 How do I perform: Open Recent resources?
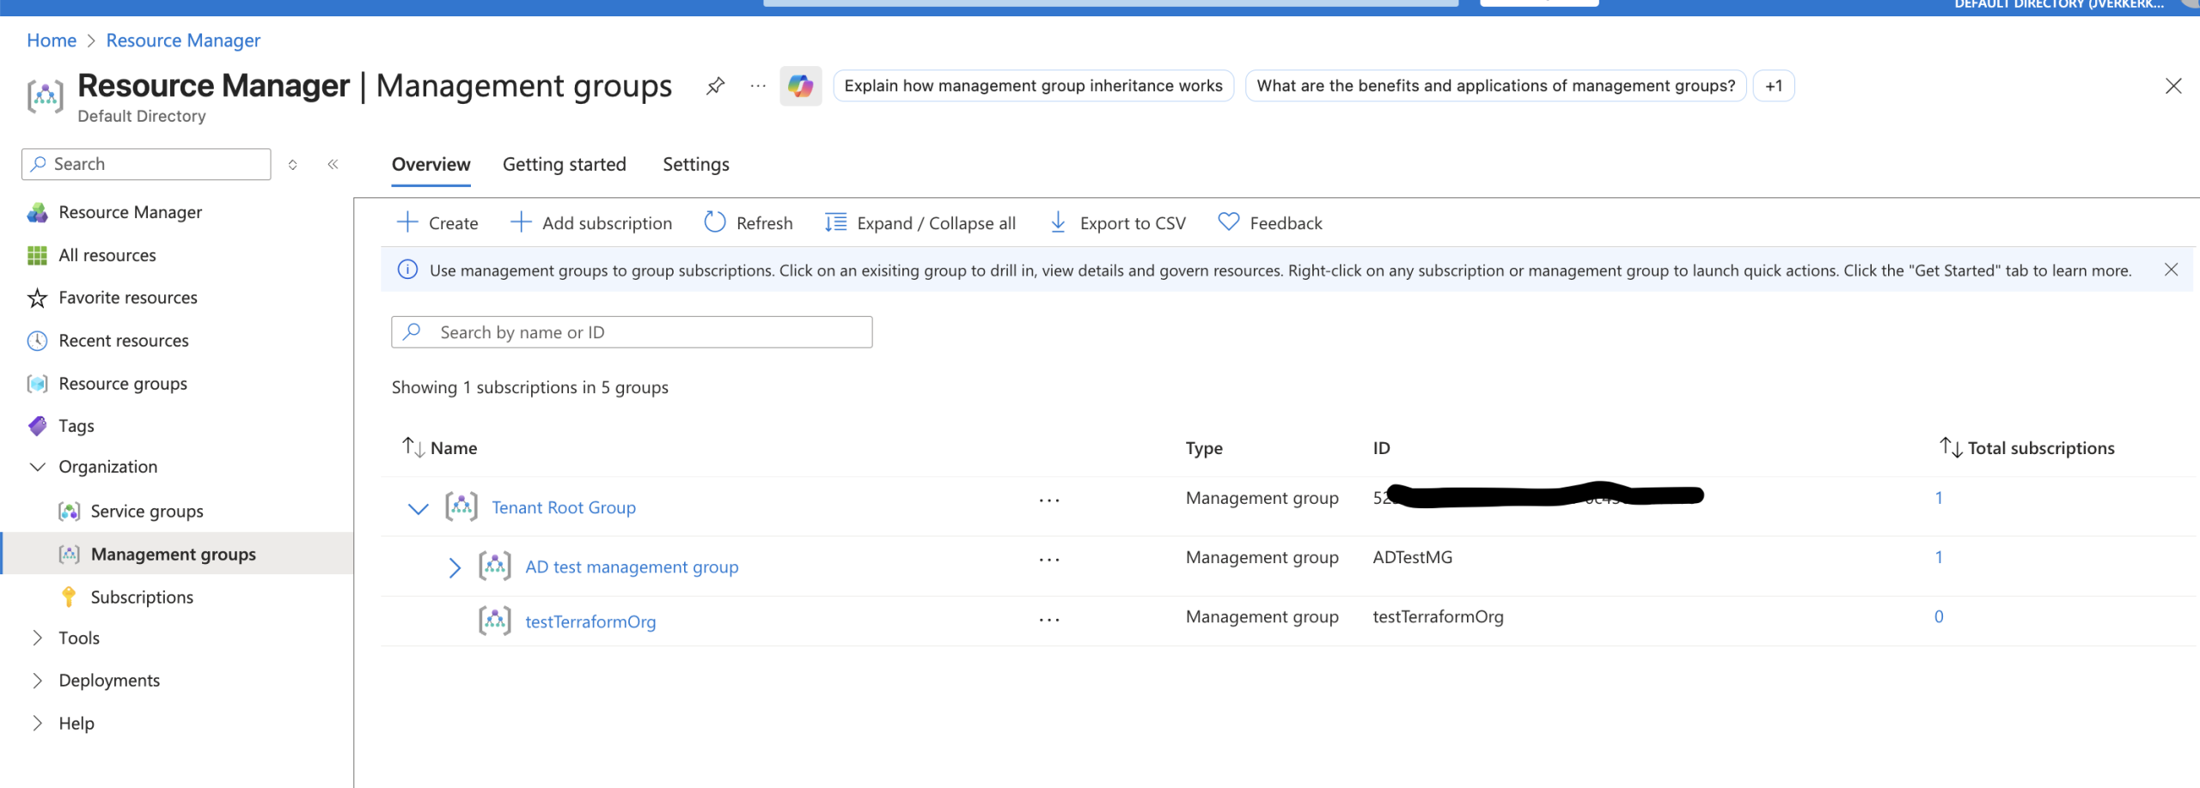click(124, 341)
